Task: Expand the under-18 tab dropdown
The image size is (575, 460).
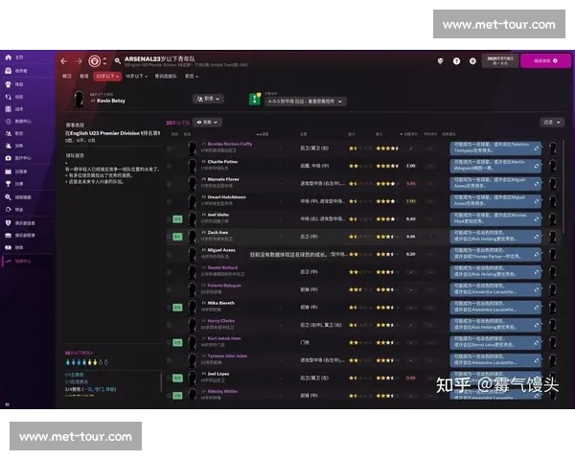Action: coord(136,77)
